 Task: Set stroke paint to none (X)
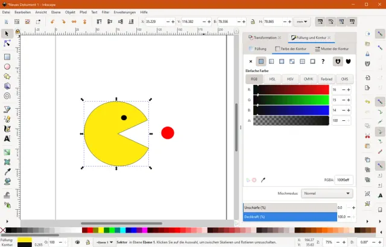tap(251, 61)
